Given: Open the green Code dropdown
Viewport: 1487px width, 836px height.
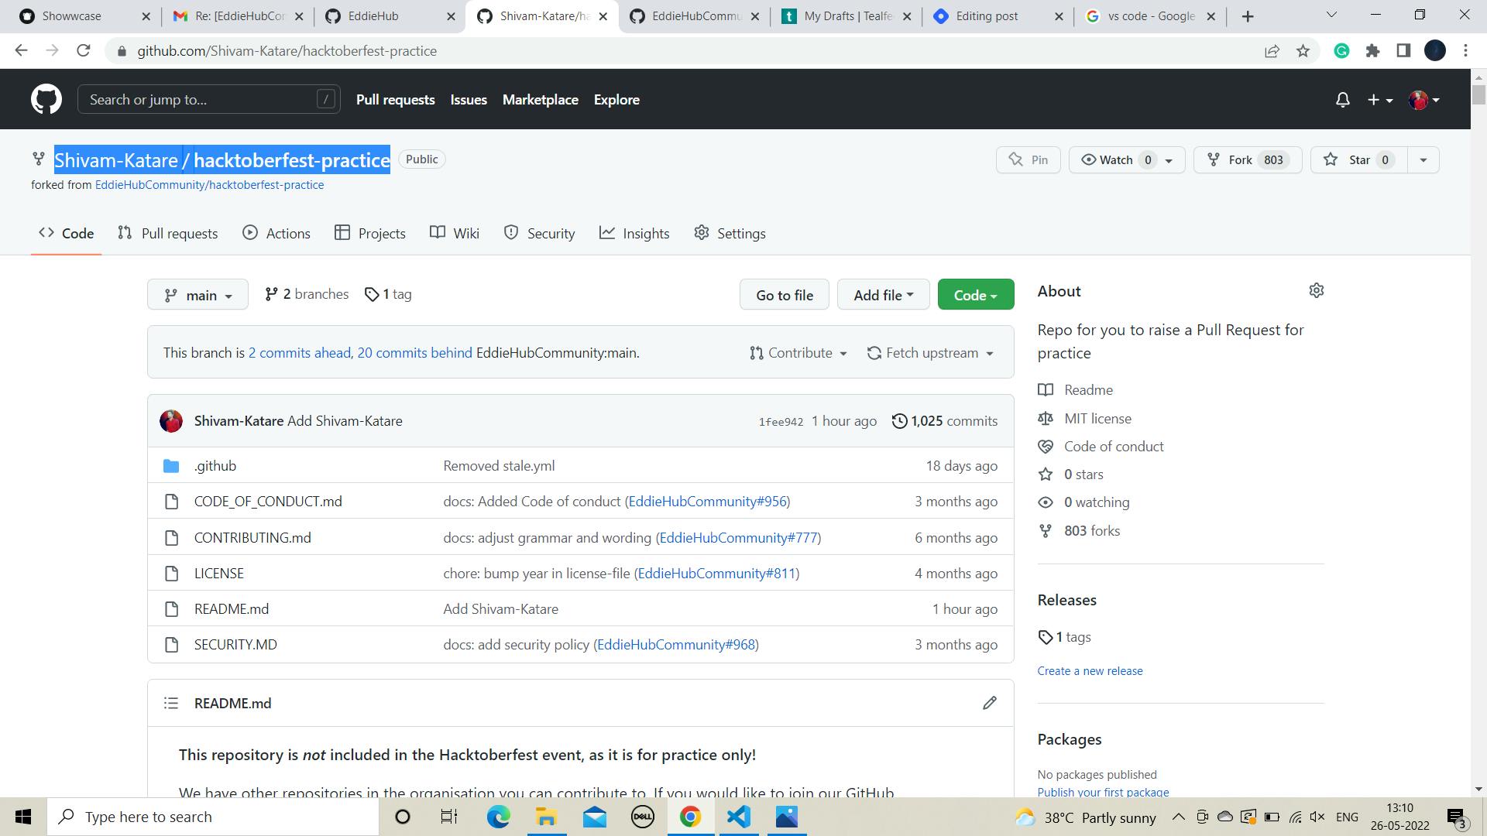Looking at the screenshot, I should click(x=975, y=295).
